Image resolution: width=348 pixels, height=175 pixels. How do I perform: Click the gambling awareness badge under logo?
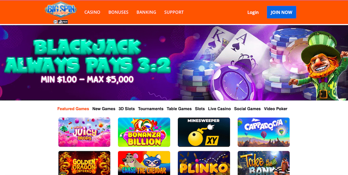tap(63, 22)
